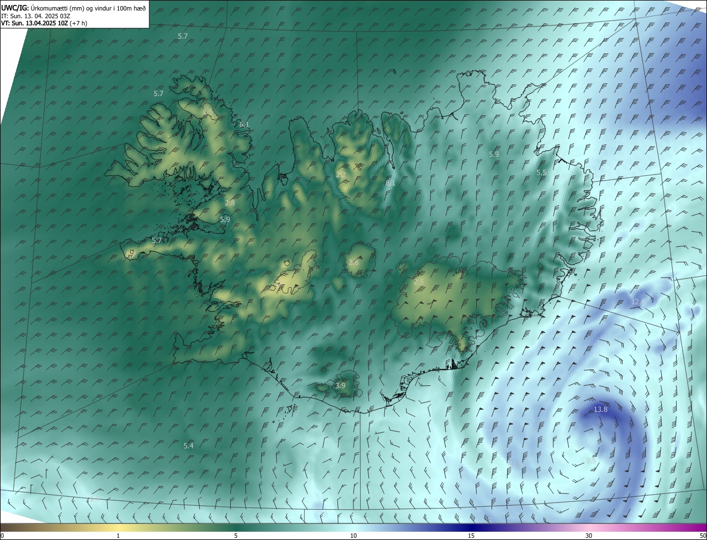This screenshot has height=540, width=707.
Task: Click the 2.8 value label on the map
Action: pos(230,203)
